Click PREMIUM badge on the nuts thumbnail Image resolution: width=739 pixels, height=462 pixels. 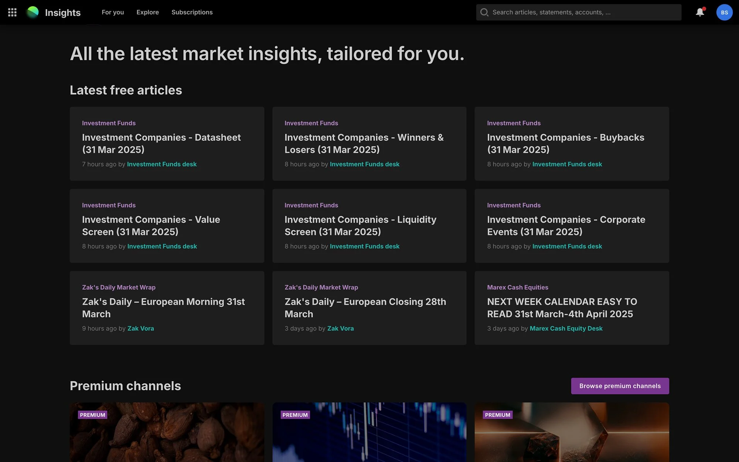(x=92, y=415)
